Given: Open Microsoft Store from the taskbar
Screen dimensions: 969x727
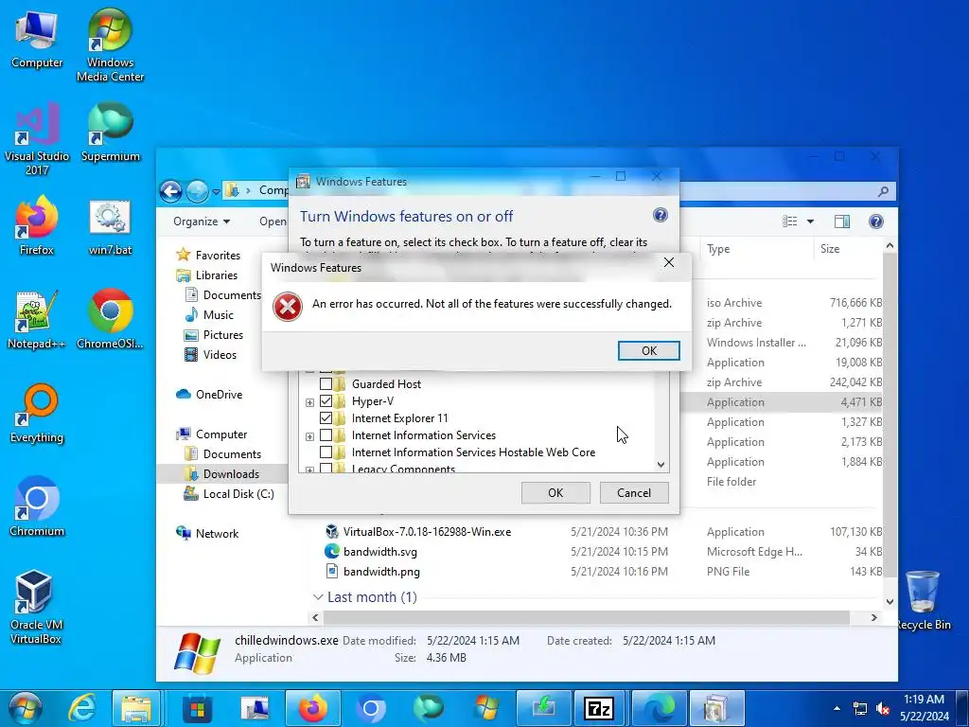Looking at the screenshot, I should (198, 708).
